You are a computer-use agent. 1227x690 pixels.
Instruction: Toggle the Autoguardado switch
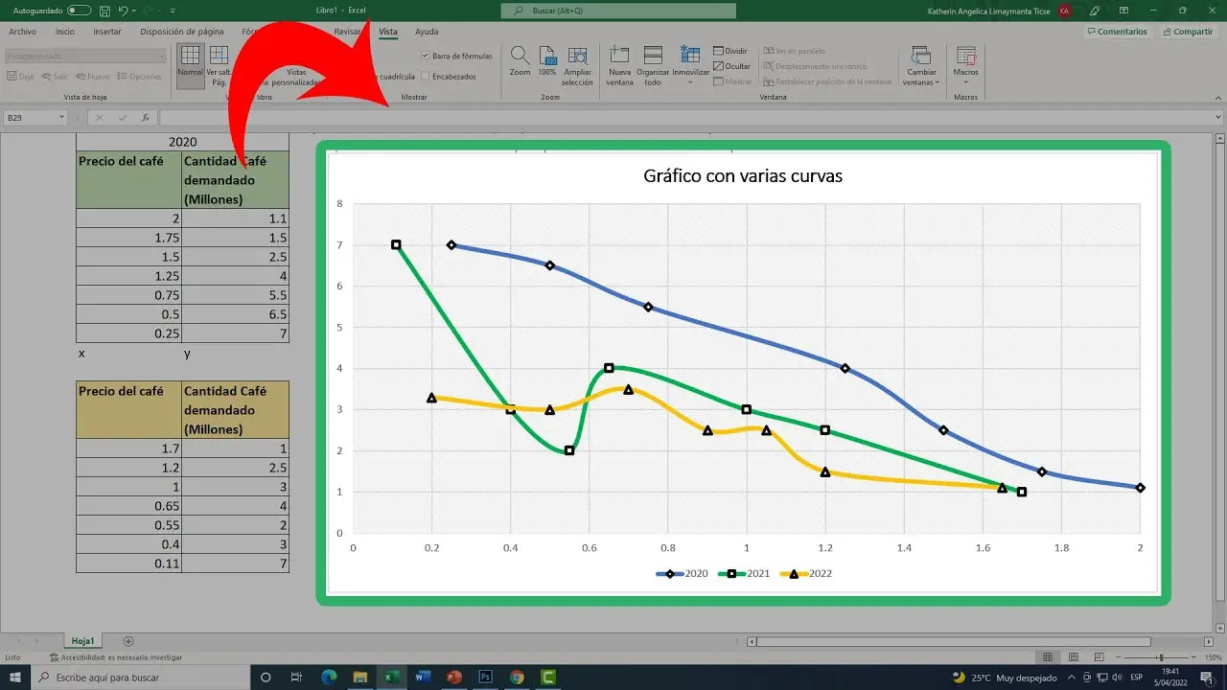tap(79, 11)
